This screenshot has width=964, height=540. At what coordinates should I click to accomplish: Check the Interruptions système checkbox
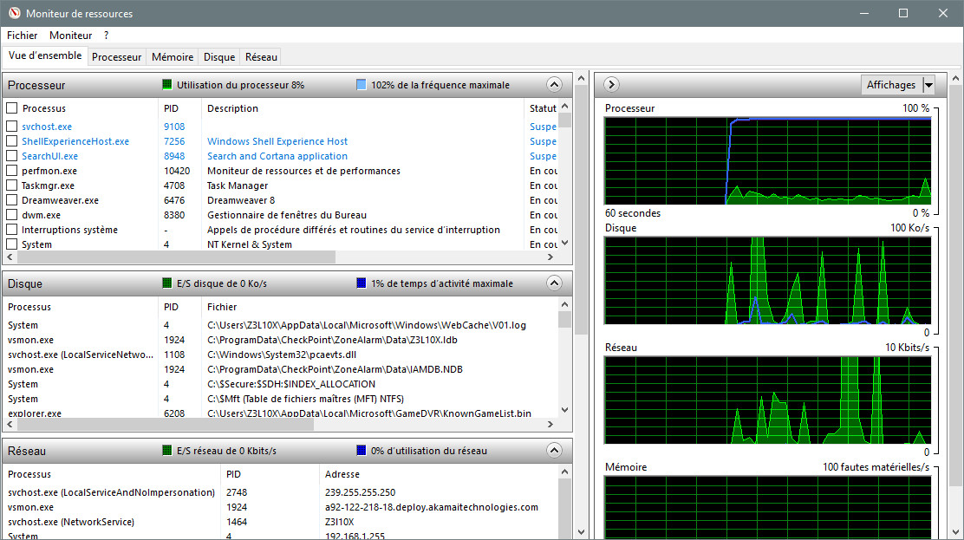11,230
